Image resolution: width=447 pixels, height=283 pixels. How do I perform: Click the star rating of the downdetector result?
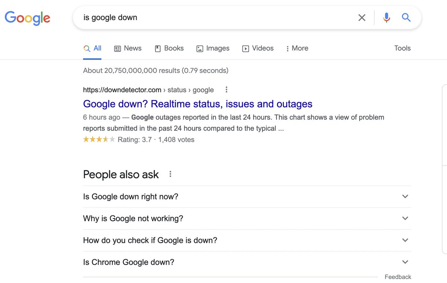pyautogui.click(x=99, y=140)
